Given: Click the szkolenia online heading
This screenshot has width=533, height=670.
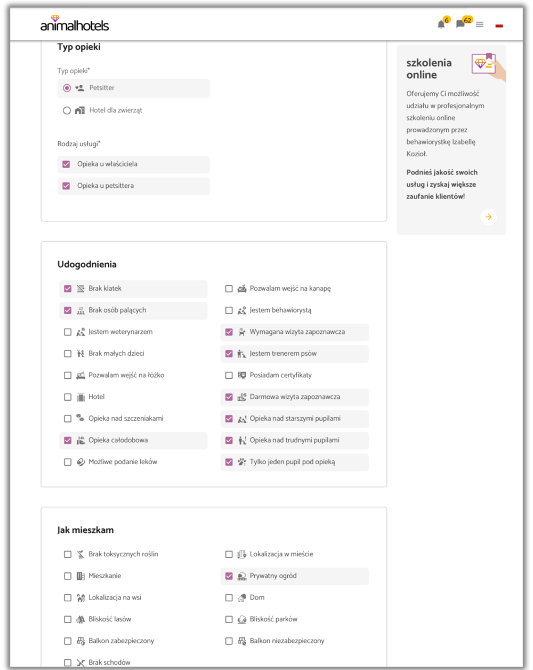Looking at the screenshot, I should click(429, 69).
